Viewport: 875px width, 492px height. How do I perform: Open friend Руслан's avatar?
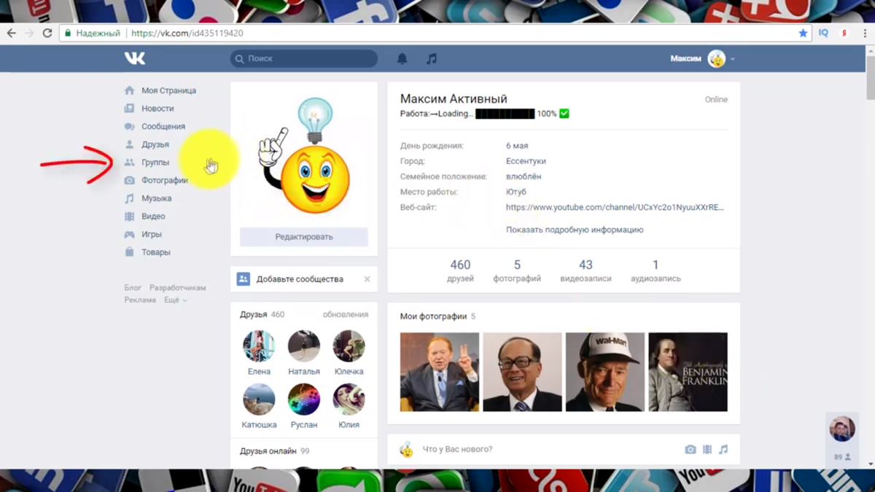tap(304, 399)
